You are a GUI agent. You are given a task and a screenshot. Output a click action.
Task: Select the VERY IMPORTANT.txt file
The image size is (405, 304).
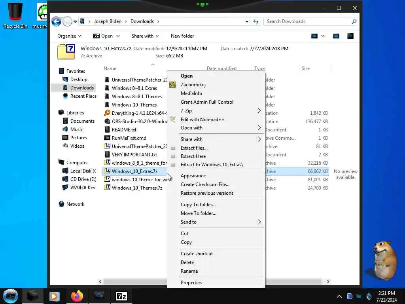[x=134, y=155]
